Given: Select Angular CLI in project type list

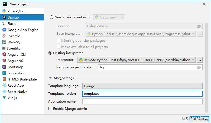Looking at the screenshot, I should coord(22,54).
